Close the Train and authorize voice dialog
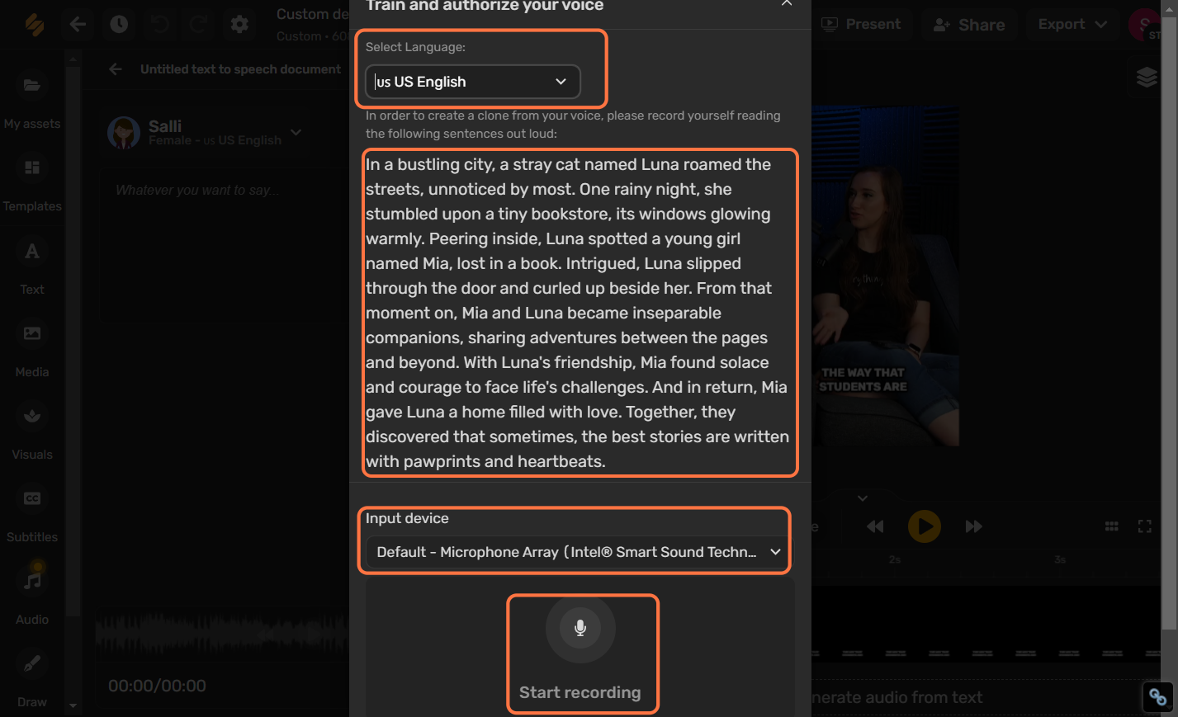The height and width of the screenshot is (717, 1178). (787, 4)
